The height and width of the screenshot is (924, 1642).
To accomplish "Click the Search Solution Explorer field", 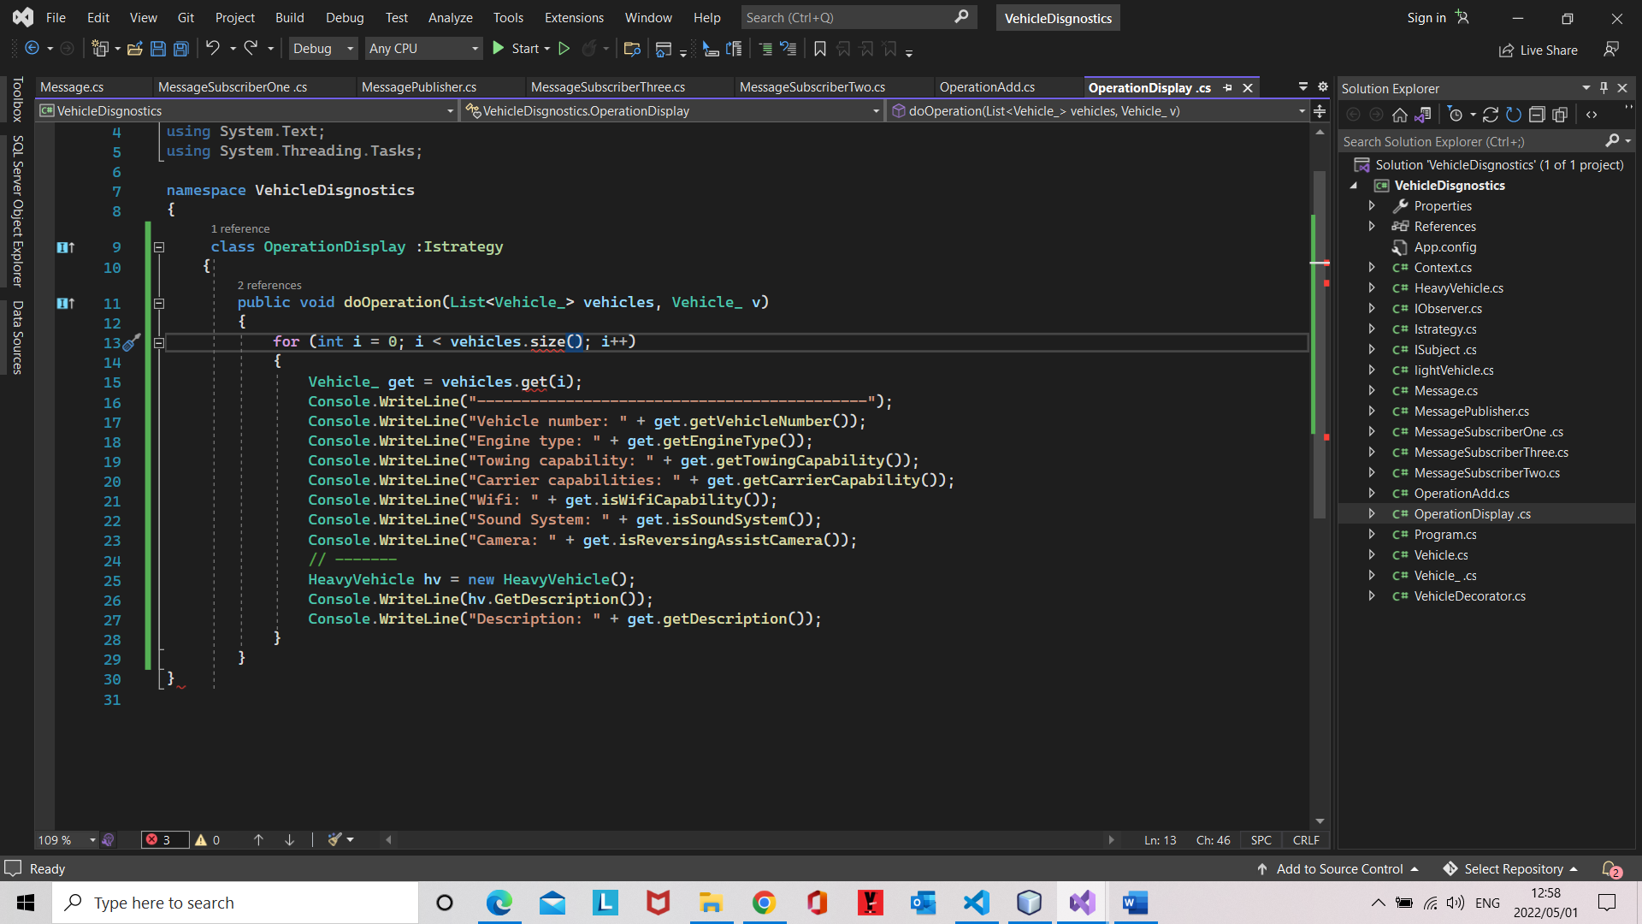I will tap(1471, 141).
